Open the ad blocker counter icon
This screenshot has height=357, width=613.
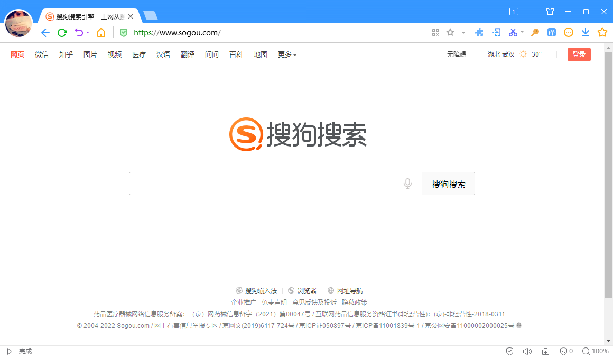[x=566, y=351]
